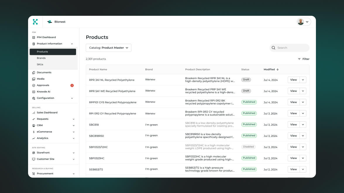Select Brands in the sidebar
Screen dimensions: 344x193
point(41,58)
